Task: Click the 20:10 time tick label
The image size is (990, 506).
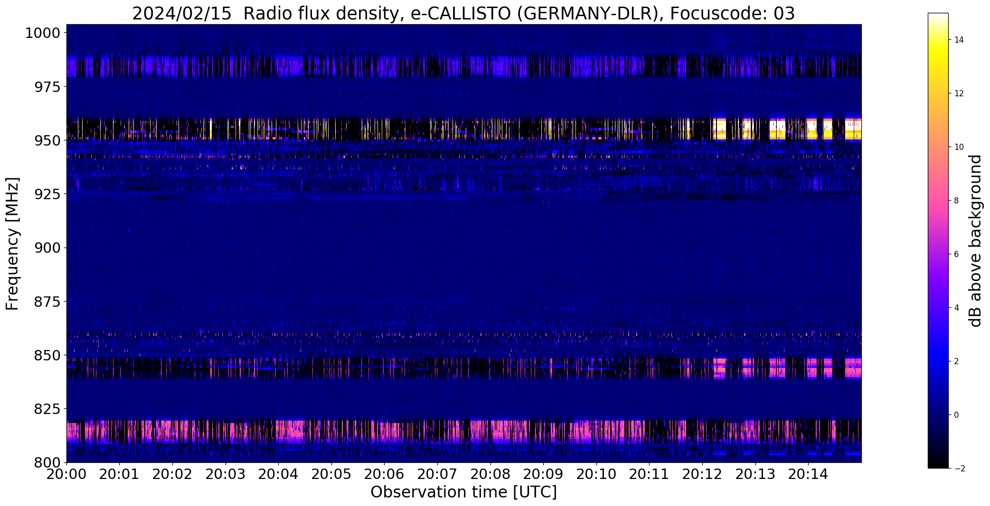Action: (596, 474)
